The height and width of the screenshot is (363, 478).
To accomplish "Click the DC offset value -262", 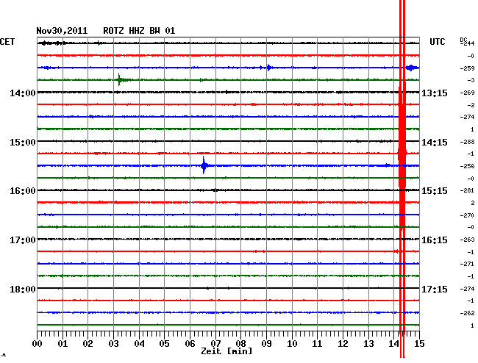I will pos(467,313).
